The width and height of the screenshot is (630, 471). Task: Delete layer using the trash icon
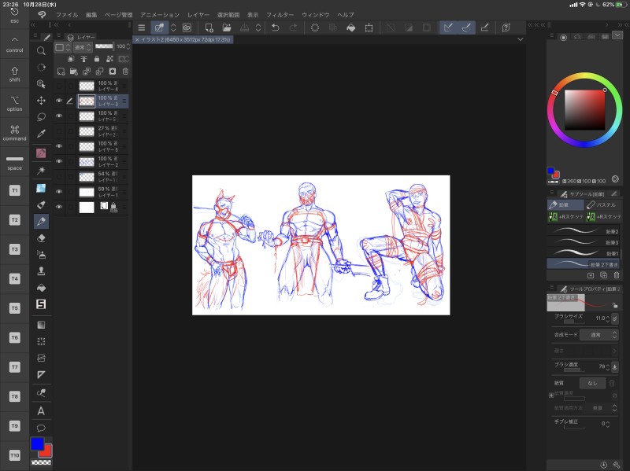coord(124,72)
